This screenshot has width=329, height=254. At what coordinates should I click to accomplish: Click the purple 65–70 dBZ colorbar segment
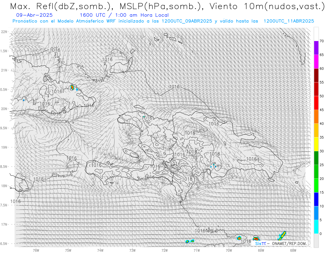tap(316, 48)
